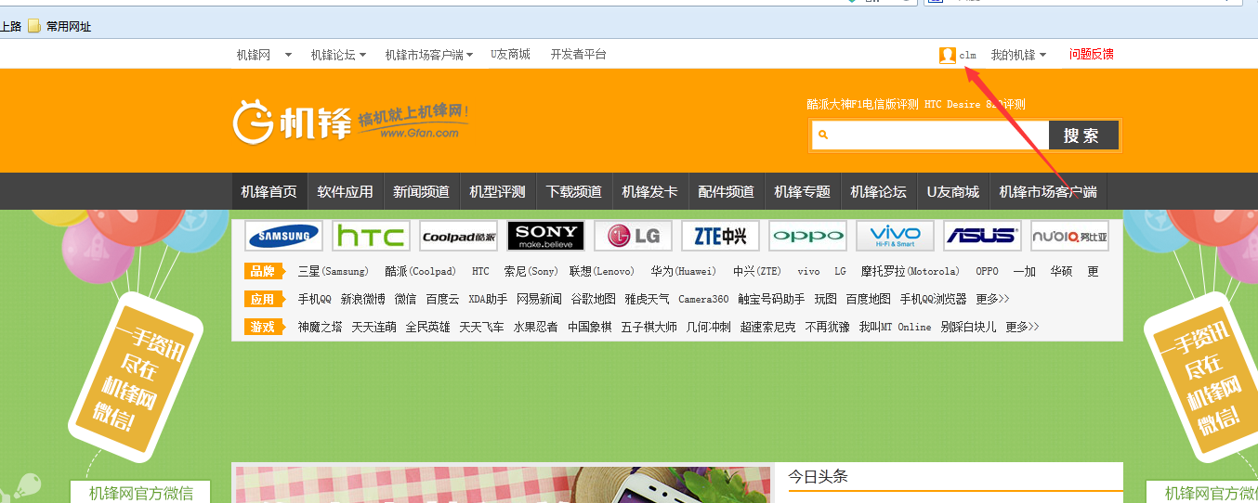1258x503 pixels.
Task: Open 索尼(Sony) brand link
Action: click(531, 271)
